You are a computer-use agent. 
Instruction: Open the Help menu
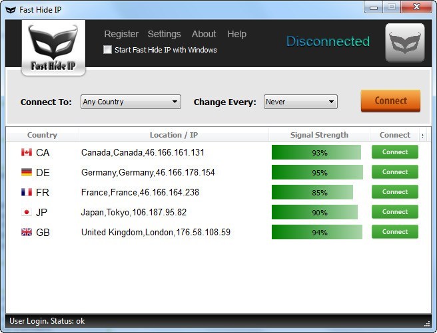pyautogui.click(x=236, y=34)
